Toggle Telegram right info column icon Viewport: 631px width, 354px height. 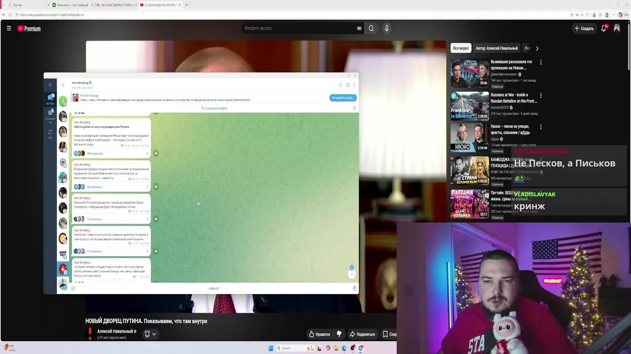[348, 85]
